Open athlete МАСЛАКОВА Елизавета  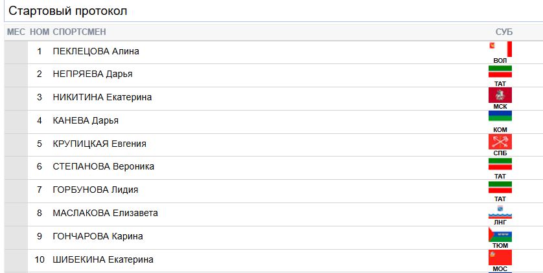[x=105, y=213]
